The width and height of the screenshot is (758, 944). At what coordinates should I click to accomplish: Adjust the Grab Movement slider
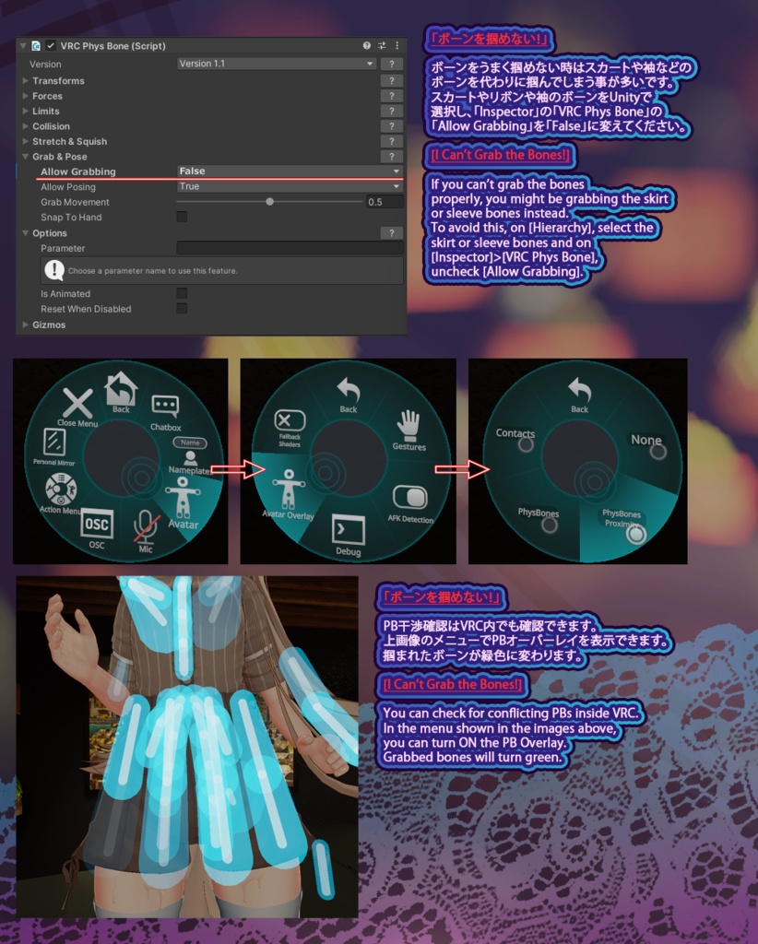pyautogui.click(x=270, y=201)
